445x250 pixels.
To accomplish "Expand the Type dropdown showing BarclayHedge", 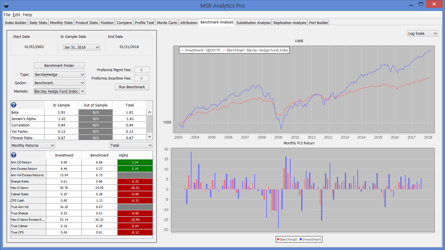I will [59, 74].
